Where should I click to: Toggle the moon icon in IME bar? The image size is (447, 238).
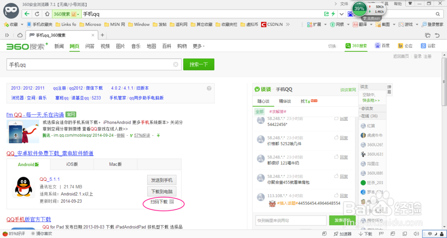pos(436,234)
